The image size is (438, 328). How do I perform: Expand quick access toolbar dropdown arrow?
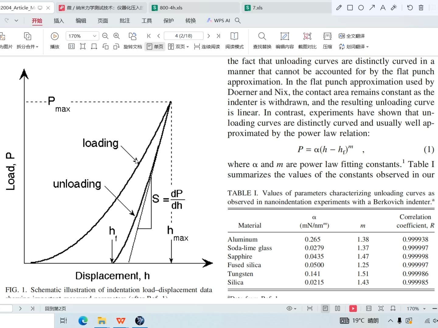[x=16, y=20]
